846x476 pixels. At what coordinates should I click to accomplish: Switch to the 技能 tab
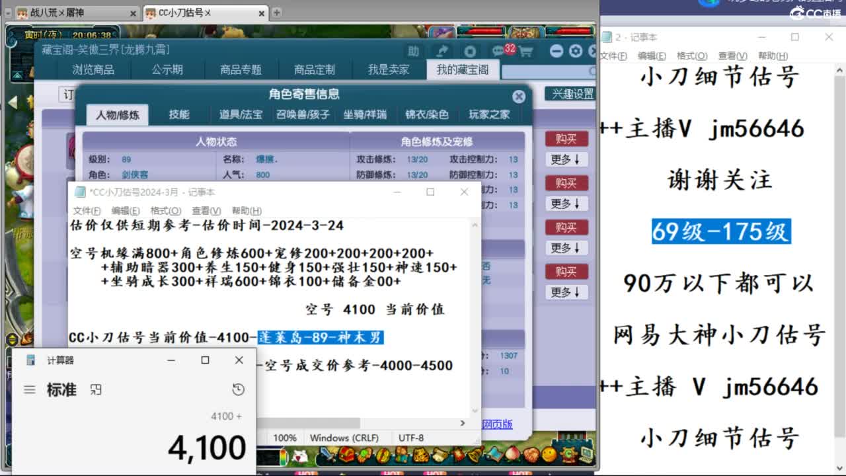pos(179,114)
